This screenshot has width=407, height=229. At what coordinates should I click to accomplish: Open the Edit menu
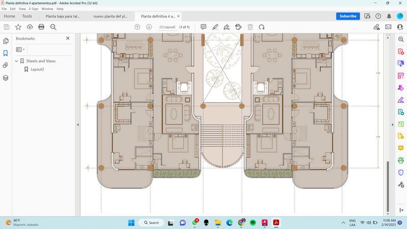(13, 9)
